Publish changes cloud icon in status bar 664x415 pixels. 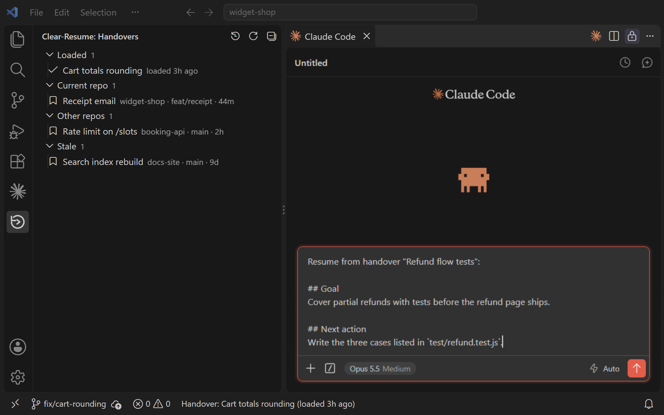pos(116,404)
